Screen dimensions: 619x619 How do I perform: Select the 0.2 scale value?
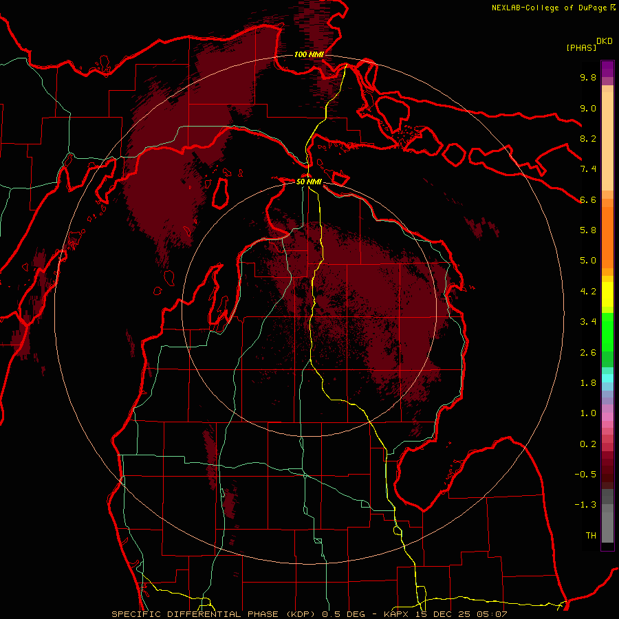[588, 444]
